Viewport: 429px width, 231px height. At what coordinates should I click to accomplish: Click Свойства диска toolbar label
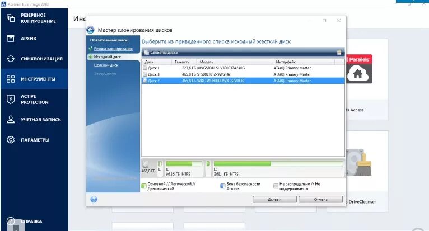[x=164, y=52]
